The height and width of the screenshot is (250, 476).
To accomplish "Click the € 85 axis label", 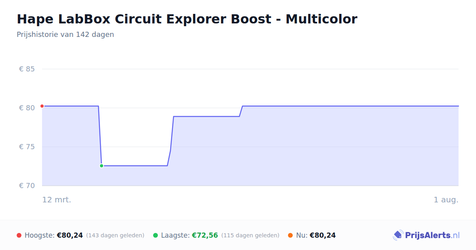I will (x=27, y=69).
